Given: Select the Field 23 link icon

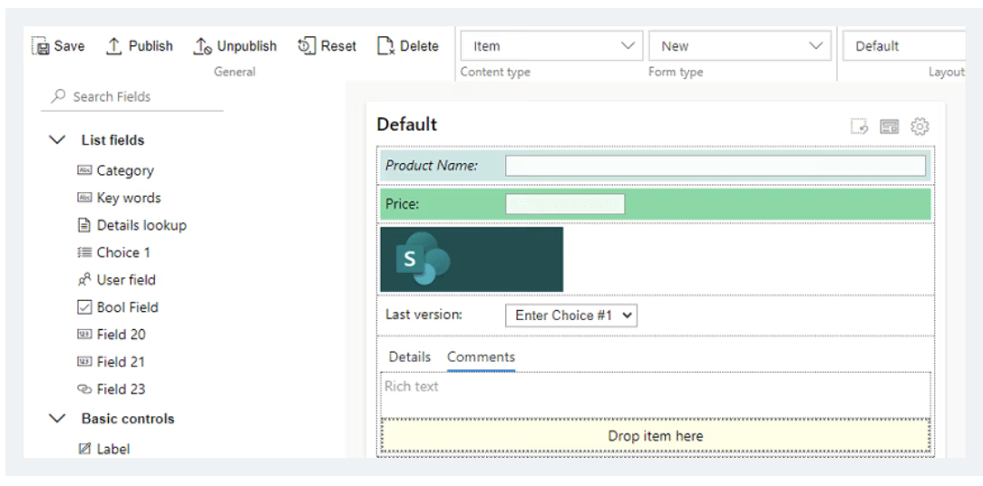Looking at the screenshot, I should [x=84, y=389].
